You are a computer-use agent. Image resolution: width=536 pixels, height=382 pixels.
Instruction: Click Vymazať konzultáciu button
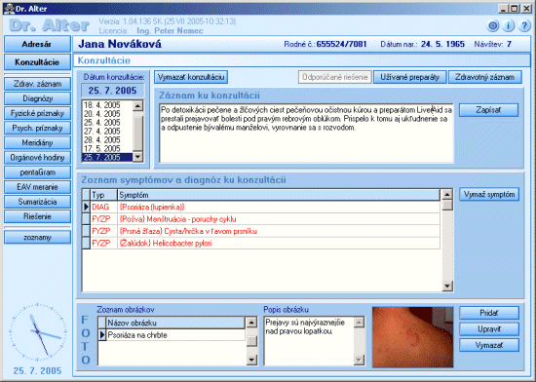tap(191, 77)
